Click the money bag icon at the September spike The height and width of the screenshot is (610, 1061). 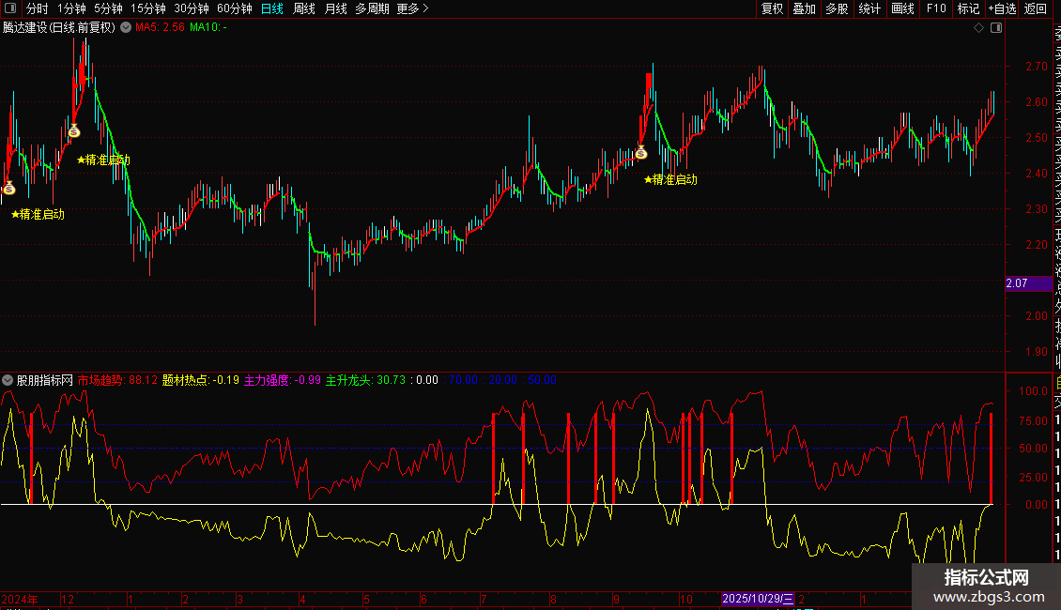(x=641, y=152)
